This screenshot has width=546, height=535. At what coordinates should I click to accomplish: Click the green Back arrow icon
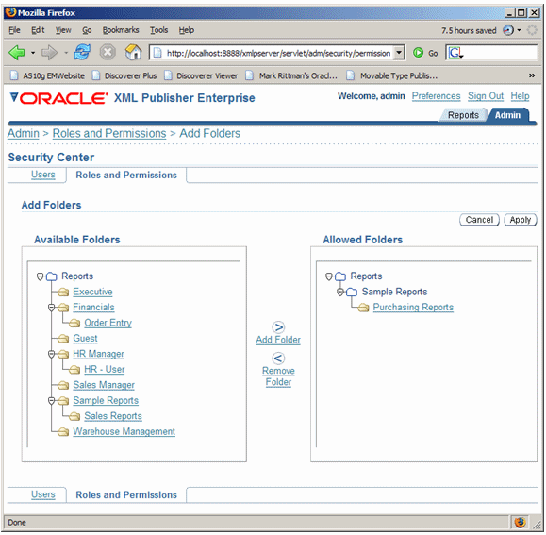16,53
